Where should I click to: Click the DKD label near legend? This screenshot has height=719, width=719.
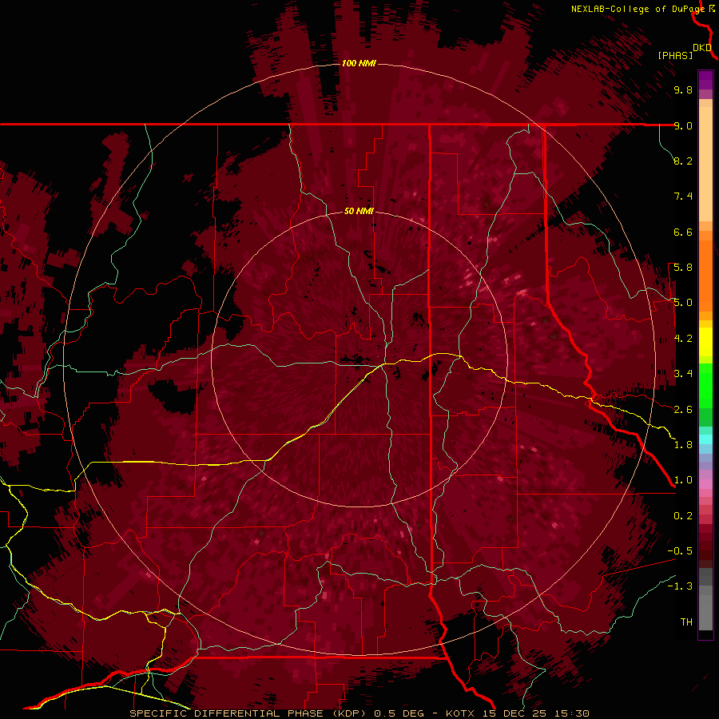tap(702, 48)
